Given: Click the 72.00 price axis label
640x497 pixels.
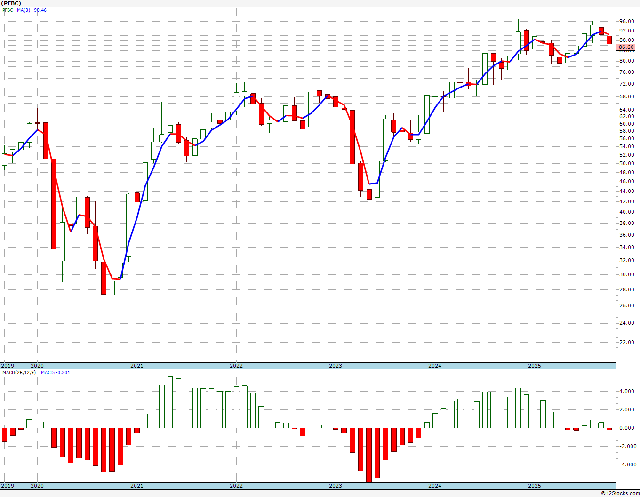Looking at the screenshot, I should pos(627,84).
